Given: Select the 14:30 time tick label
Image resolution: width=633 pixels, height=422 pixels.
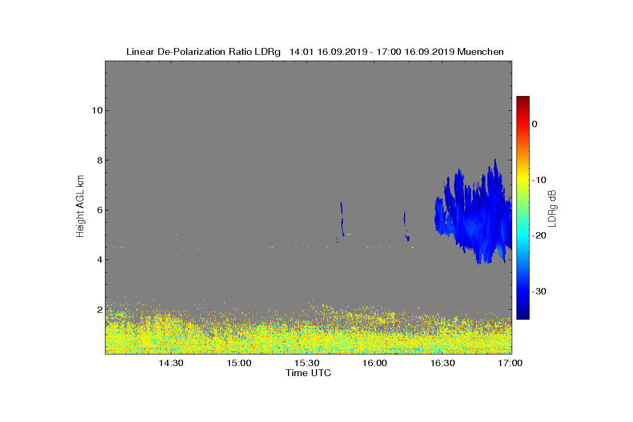Looking at the screenshot, I should pos(171,363).
